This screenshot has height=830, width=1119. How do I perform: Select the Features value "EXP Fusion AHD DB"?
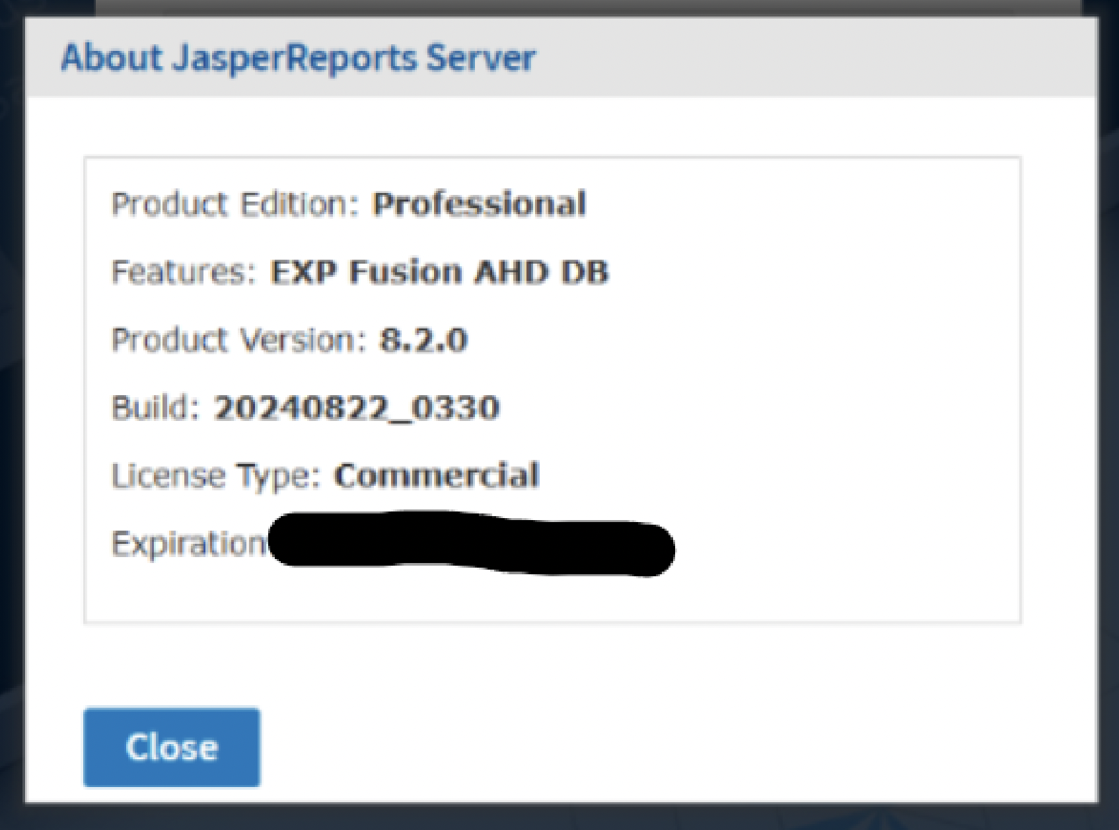tap(439, 272)
